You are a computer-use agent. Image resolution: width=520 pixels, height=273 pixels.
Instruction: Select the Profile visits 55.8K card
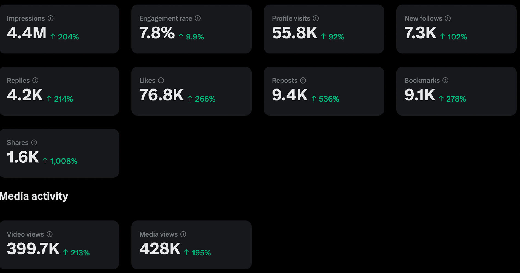(324, 29)
